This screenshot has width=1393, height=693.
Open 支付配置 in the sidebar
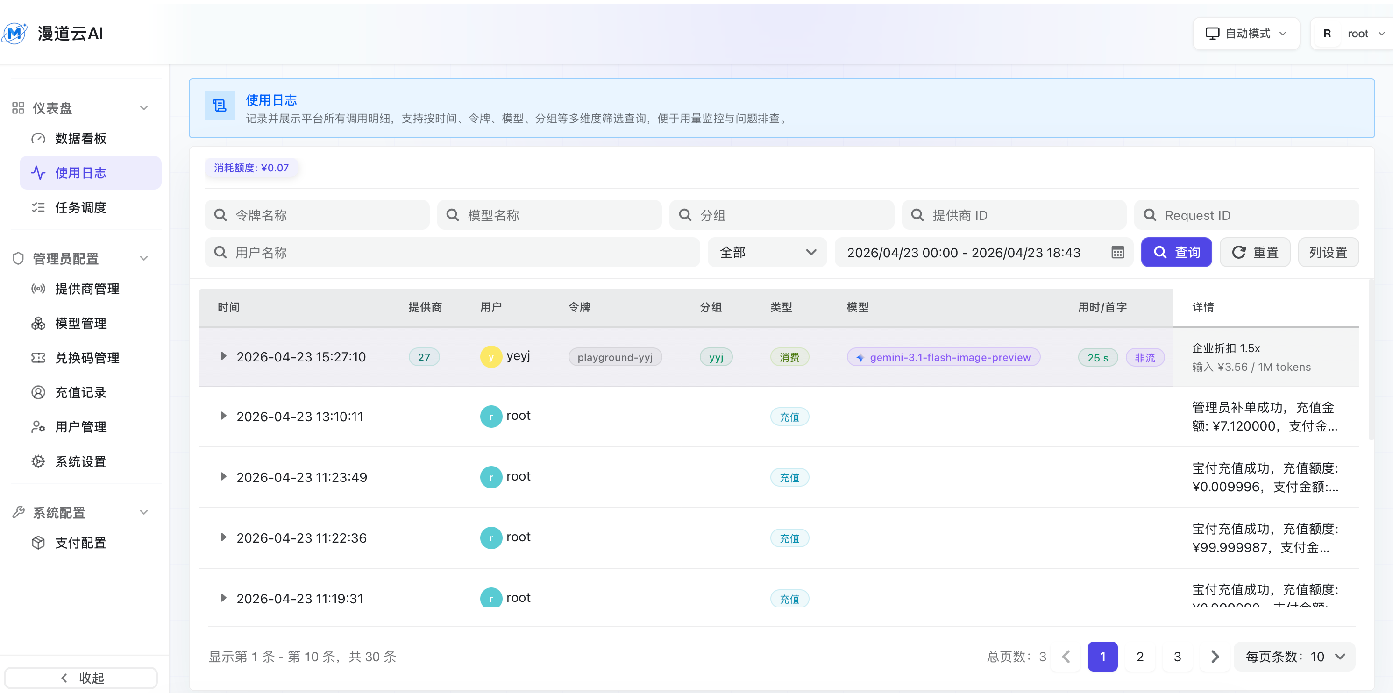coord(90,543)
